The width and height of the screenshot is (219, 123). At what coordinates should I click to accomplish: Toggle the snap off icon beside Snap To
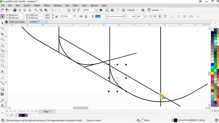(x=123, y=10)
